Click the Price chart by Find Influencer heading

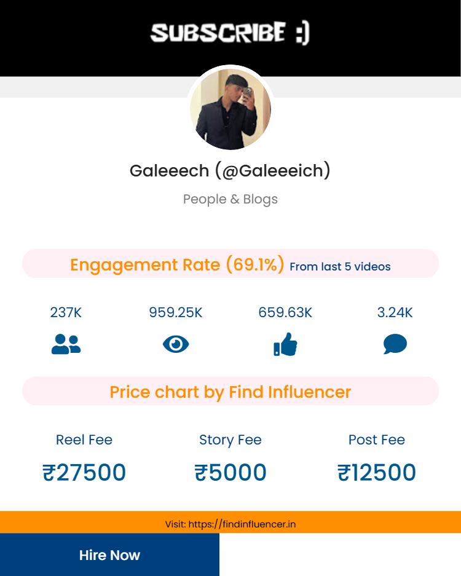[x=230, y=392]
